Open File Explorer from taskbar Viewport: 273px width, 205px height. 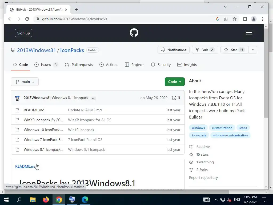(x=33, y=199)
